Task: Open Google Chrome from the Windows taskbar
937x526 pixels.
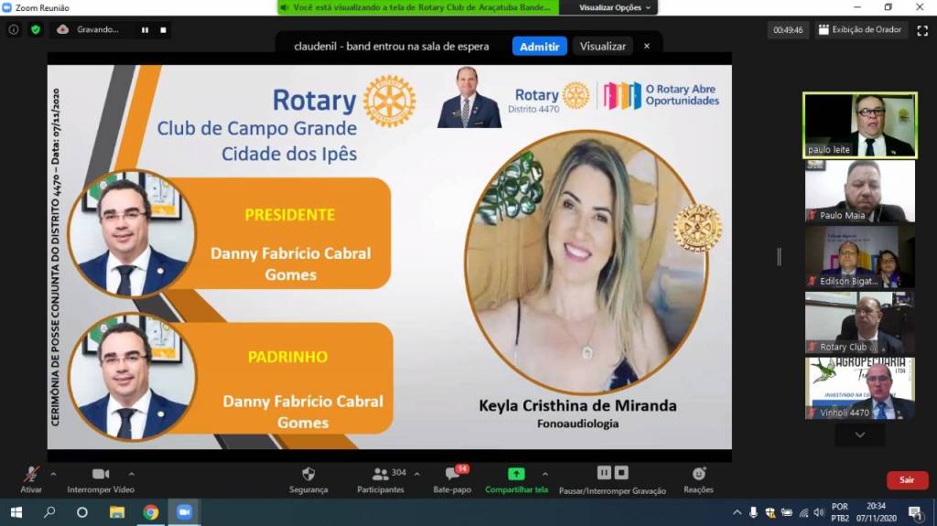Action: [150, 512]
